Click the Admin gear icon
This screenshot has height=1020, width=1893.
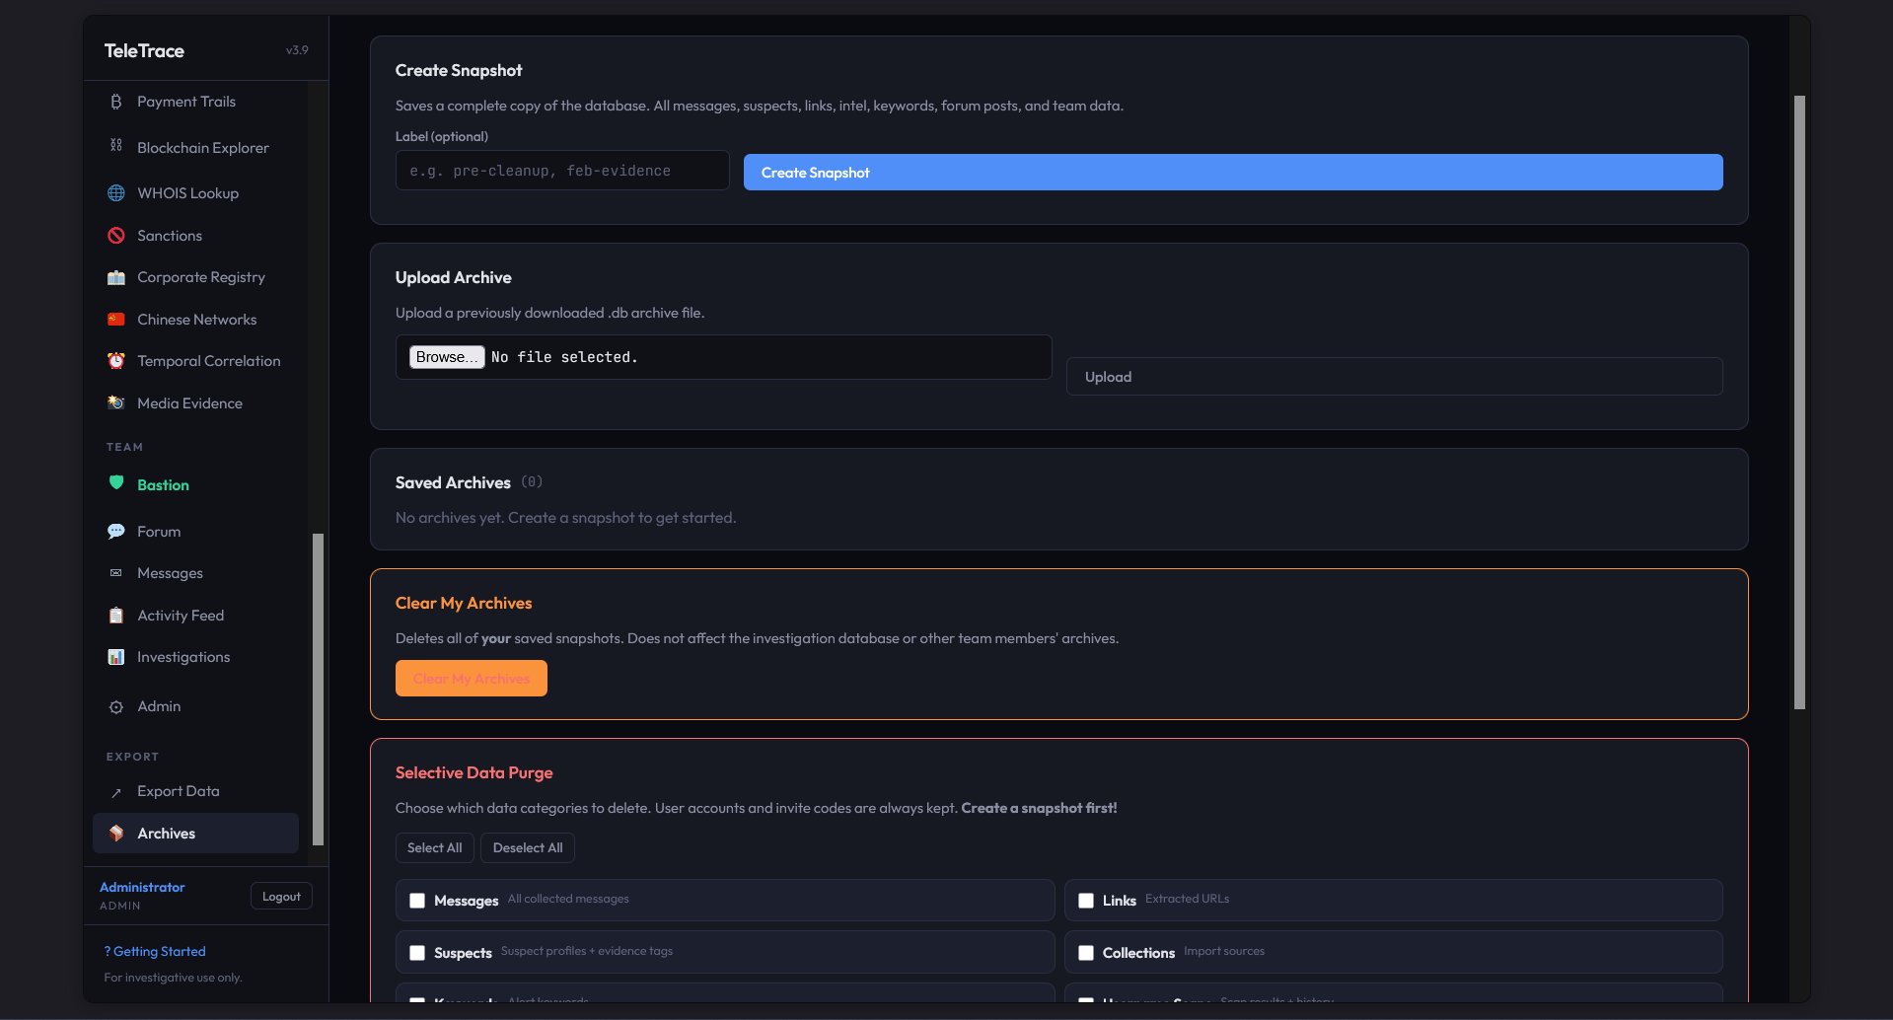(x=116, y=707)
